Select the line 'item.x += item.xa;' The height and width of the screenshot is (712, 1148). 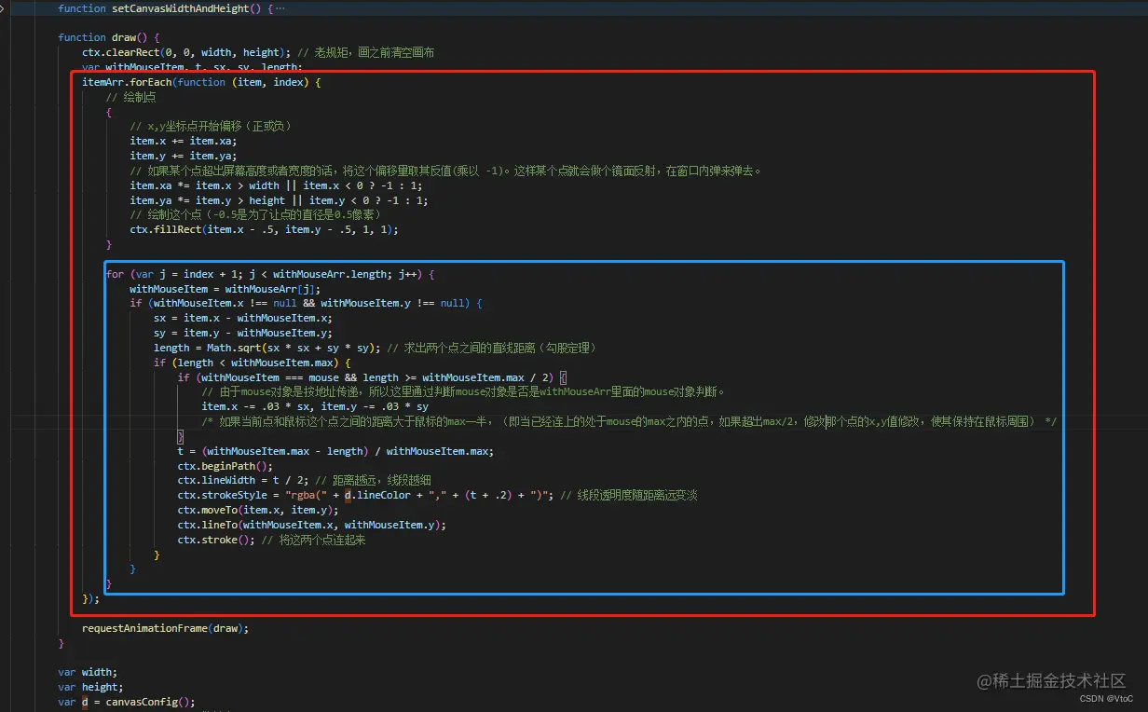(184, 141)
